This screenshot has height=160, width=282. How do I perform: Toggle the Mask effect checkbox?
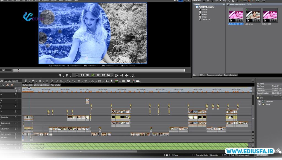coord(259,104)
